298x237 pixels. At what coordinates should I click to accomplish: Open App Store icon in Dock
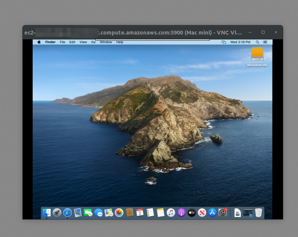(x=212, y=213)
